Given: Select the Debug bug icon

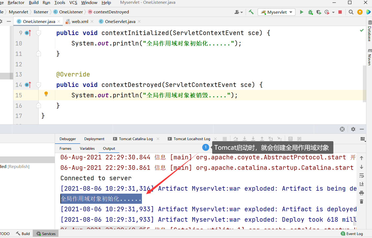Looking at the screenshot, I should [x=310, y=12].
